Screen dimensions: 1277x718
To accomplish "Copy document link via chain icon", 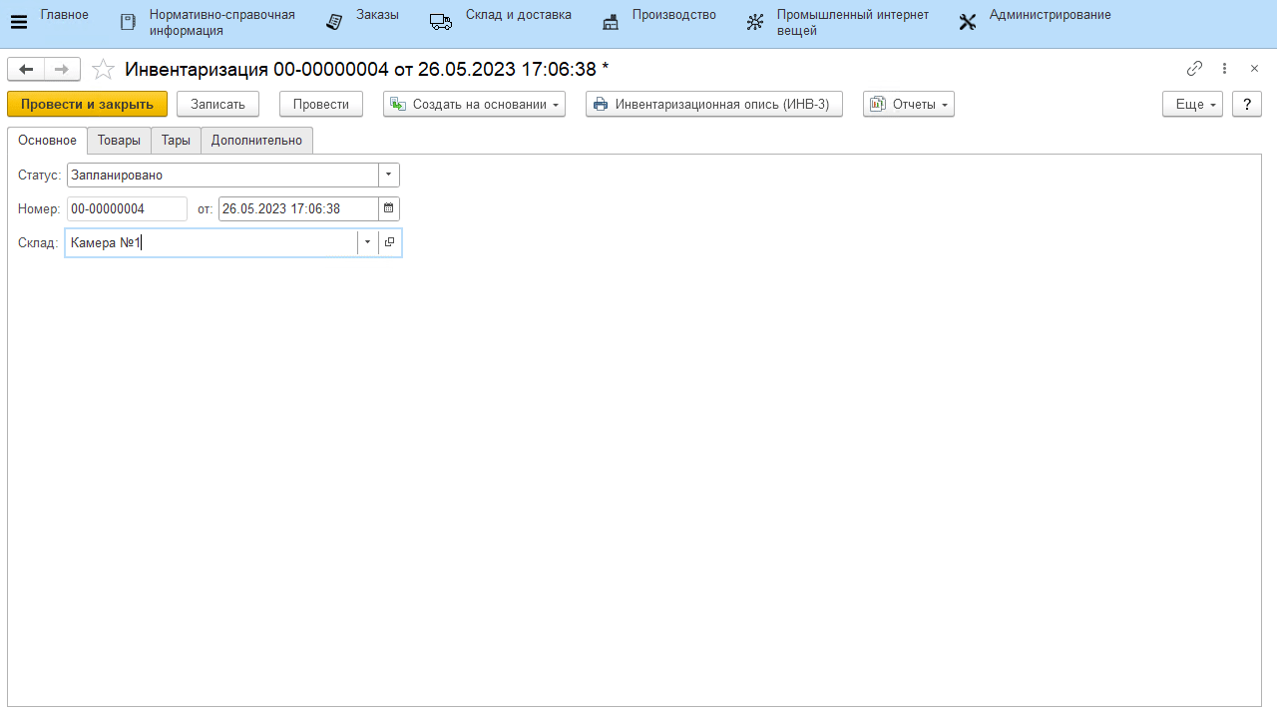I will click(1194, 69).
